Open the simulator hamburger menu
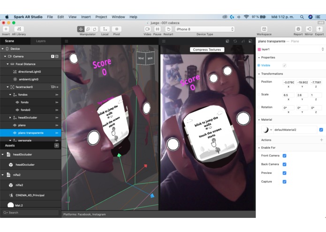Viewport: 326px width, 232px height. pyautogui.click(x=164, y=41)
